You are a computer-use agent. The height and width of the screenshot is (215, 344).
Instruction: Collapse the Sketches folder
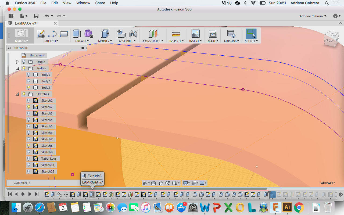[17, 94]
